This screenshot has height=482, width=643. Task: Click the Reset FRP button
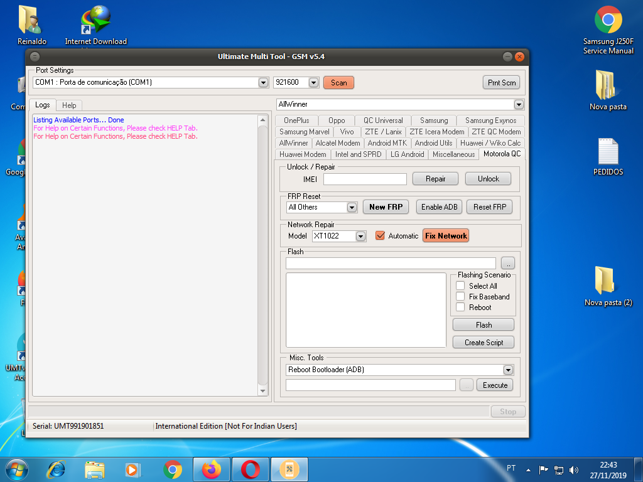tap(490, 207)
